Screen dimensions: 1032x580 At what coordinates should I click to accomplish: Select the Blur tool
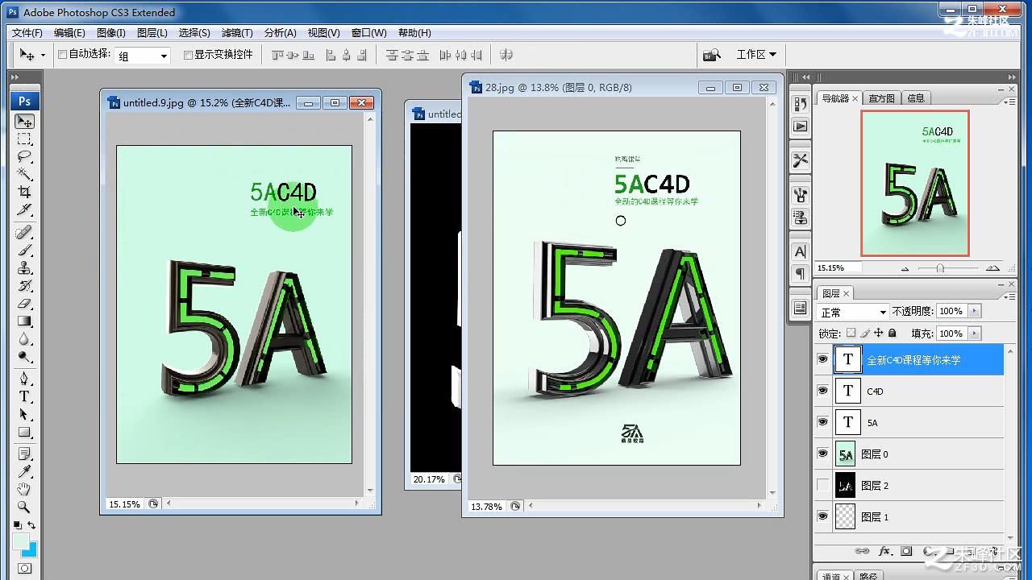pyautogui.click(x=25, y=339)
